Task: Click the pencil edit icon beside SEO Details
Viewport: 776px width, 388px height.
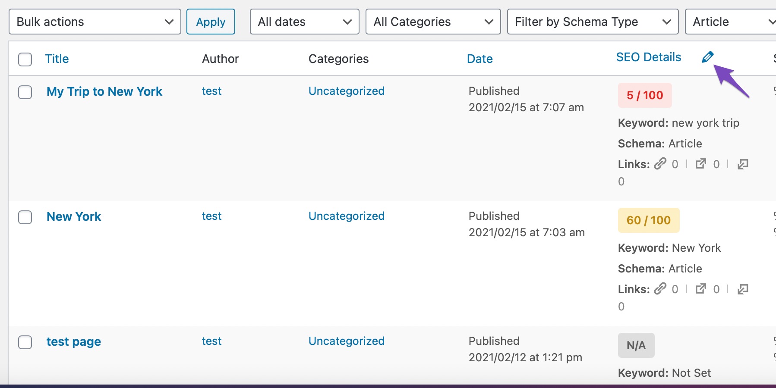Action: tap(707, 57)
